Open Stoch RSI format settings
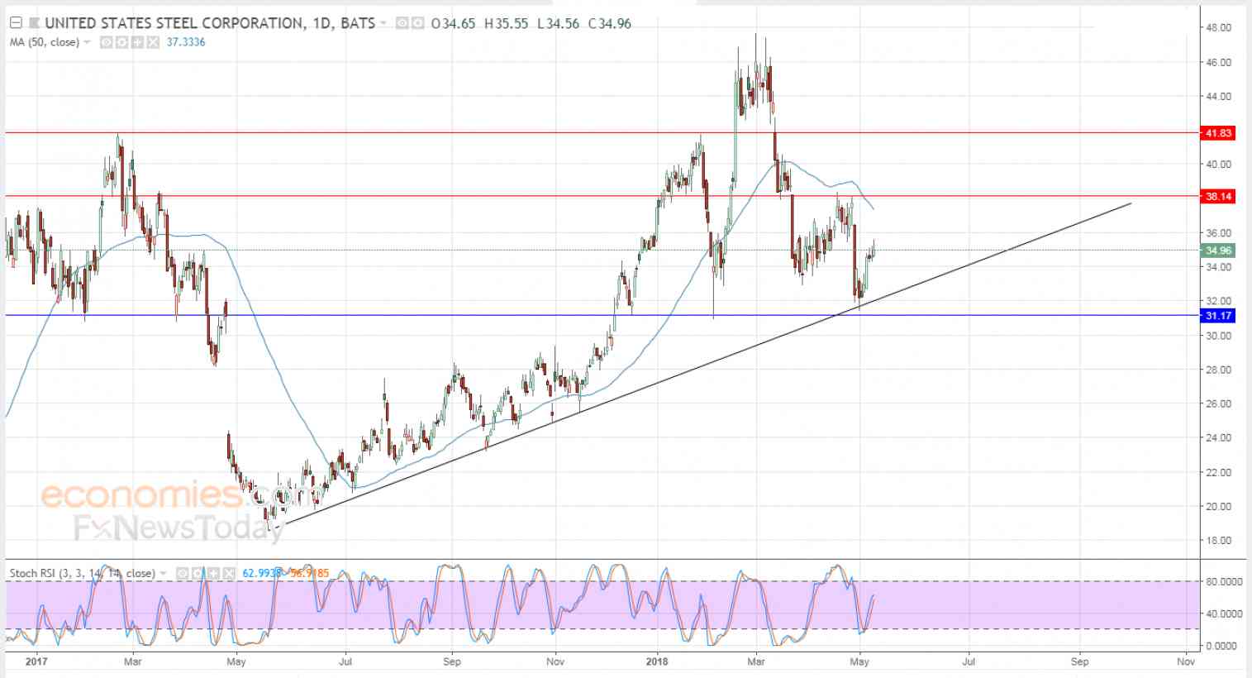Screen dimensions: 1252x678 pos(198,573)
